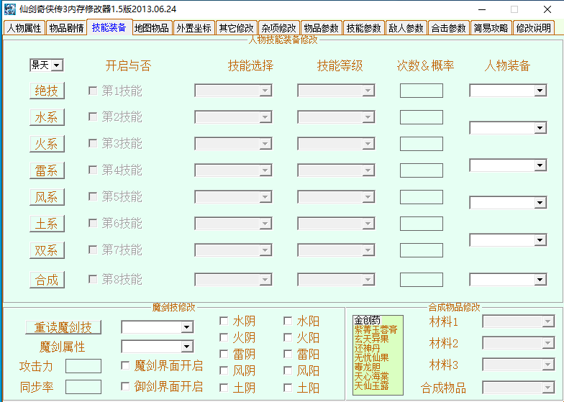The width and height of the screenshot is (564, 402).
Task: Click the 土系 skill button
Action: [47, 223]
